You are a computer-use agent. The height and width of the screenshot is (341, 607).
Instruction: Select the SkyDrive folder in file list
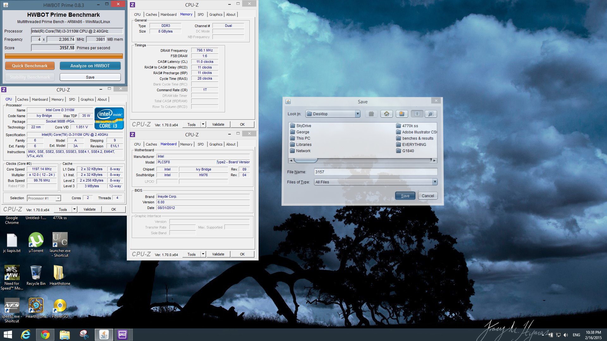click(x=301, y=126)
